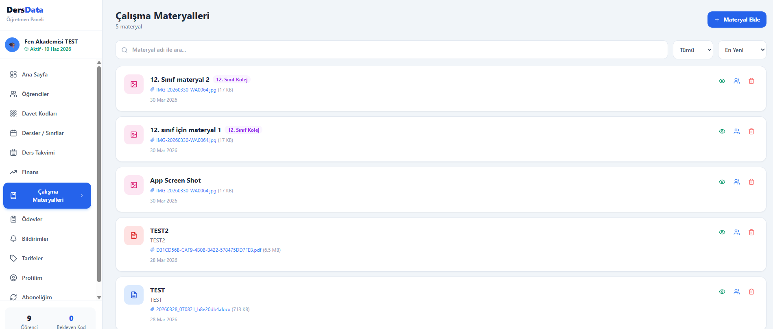
Task: Toggle visibility eye for TEST2 material
Action: 722,232
